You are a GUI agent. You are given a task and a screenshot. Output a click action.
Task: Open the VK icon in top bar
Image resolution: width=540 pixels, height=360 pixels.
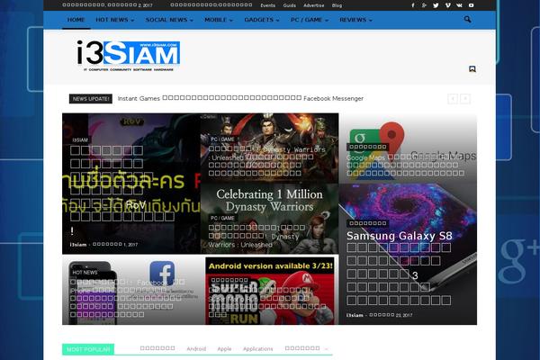[x=459, y=5]
